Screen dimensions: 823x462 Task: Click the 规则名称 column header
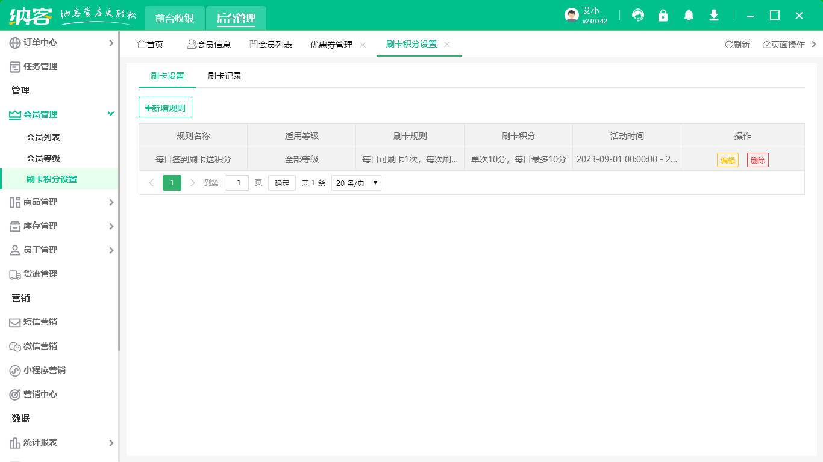193,136
